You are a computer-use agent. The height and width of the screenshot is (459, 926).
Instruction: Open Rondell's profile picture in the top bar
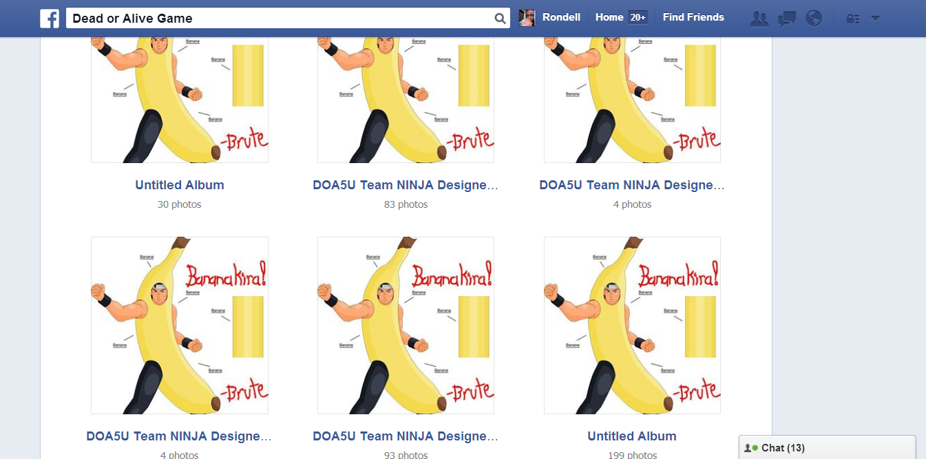(x=527, y=18)
